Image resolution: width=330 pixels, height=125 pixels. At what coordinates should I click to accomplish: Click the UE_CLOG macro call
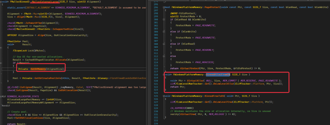pyautogui.click(x=13, y=87)
